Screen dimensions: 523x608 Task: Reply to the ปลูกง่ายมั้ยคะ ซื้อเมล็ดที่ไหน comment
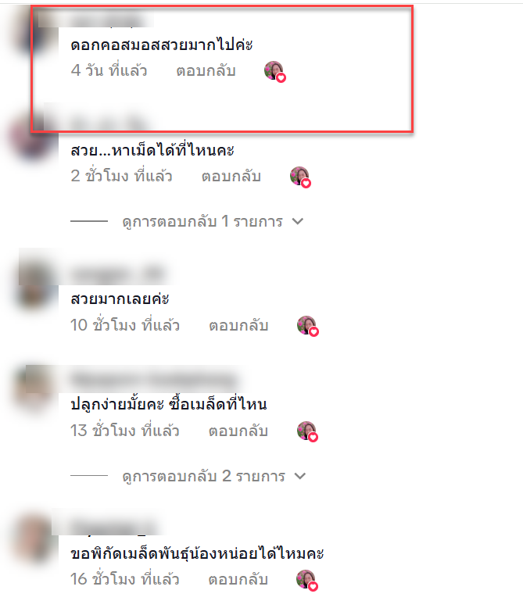coord(238,431)
